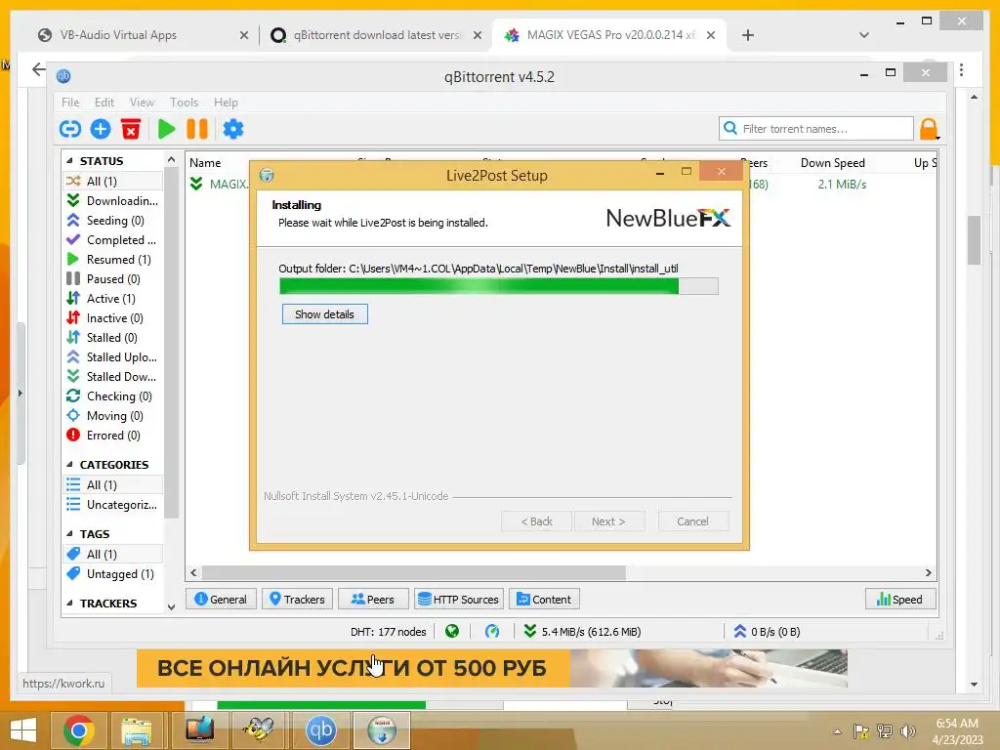Image resolution: width=1000 pixels, height=750 pixels.
Task: Switch to the Trackers tab
Action: pos(297,600)
